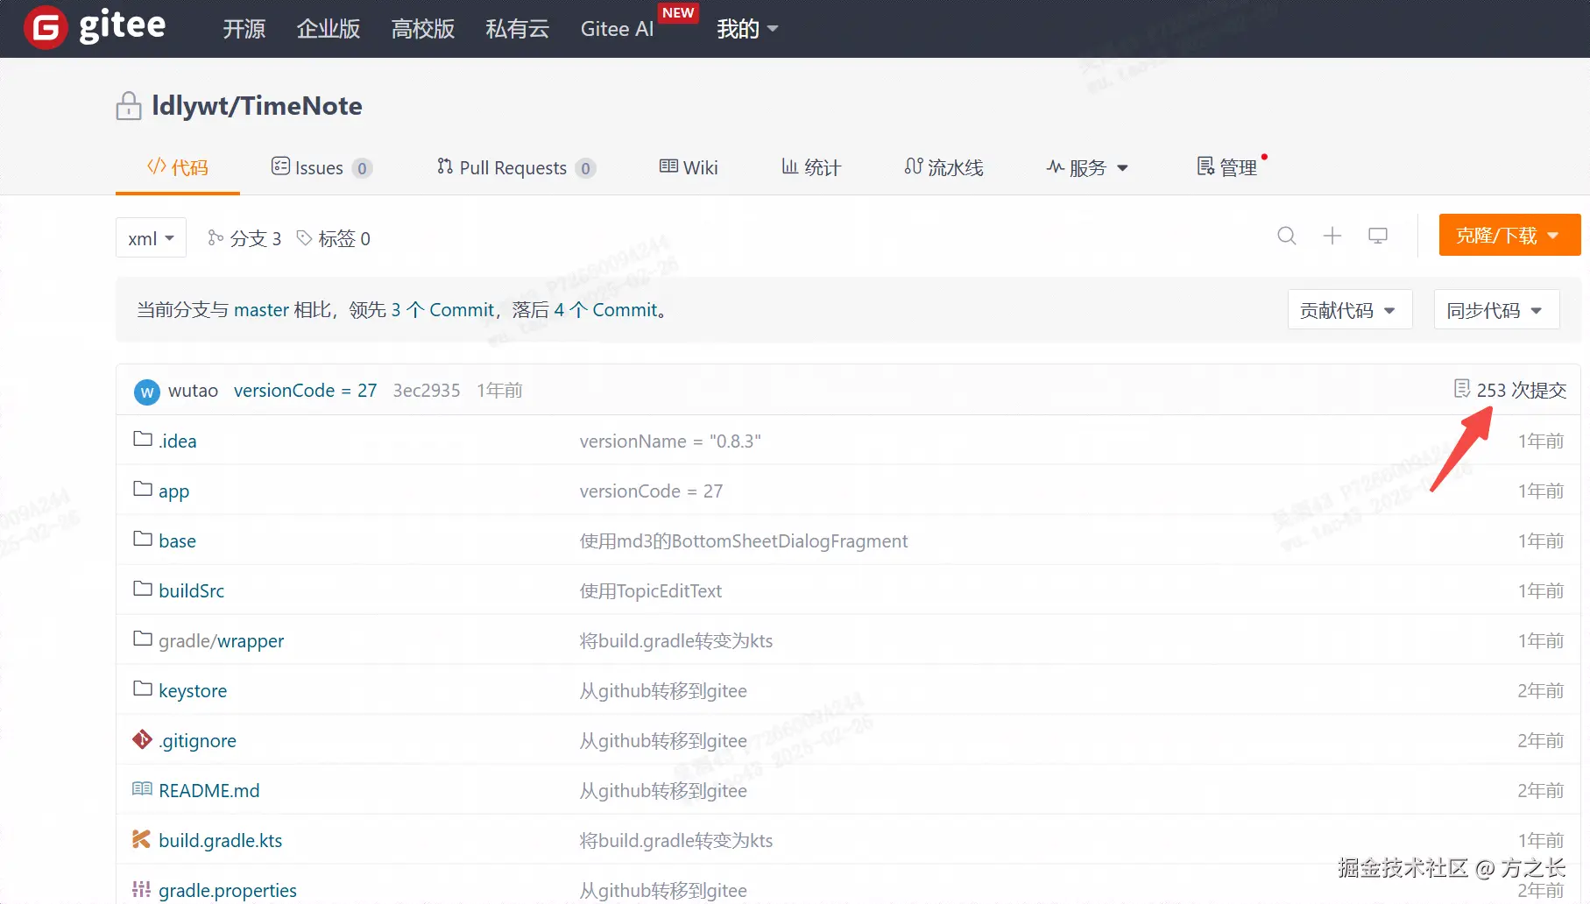Click the .gitignore git file icon

142,739
